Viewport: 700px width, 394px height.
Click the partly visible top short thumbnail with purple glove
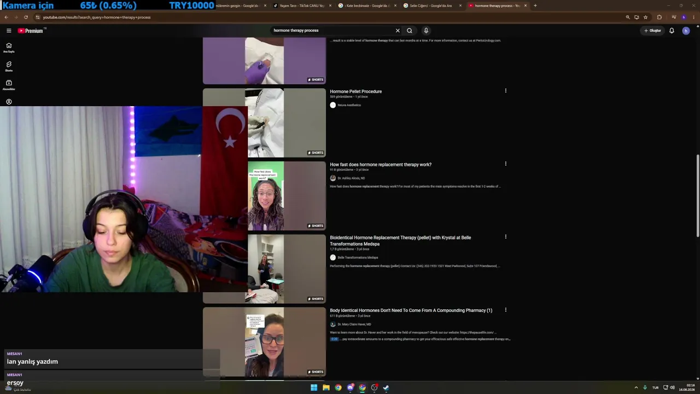264,61
